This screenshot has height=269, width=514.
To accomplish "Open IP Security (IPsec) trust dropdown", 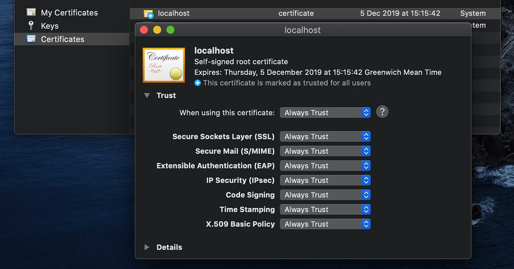I will pos(325,180).
